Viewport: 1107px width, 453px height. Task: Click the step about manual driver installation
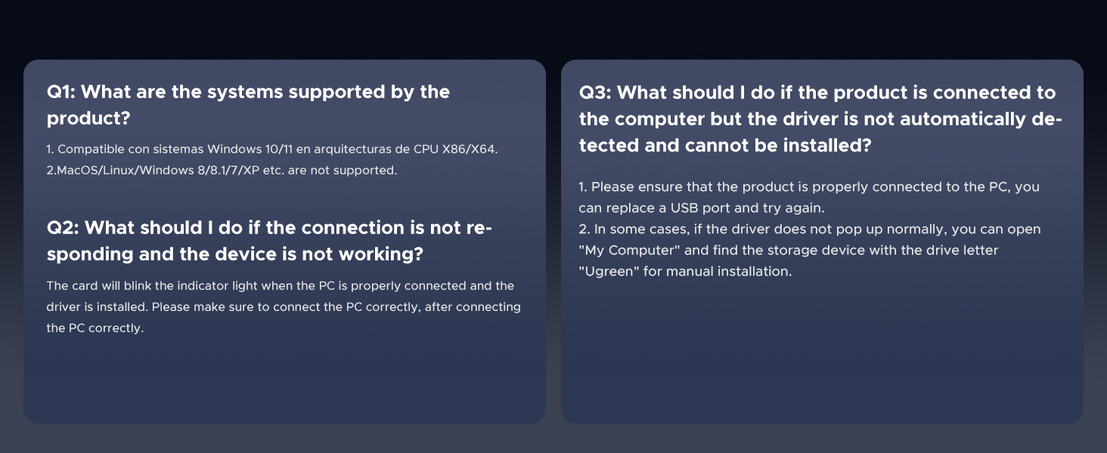click(x=810, y=250)
